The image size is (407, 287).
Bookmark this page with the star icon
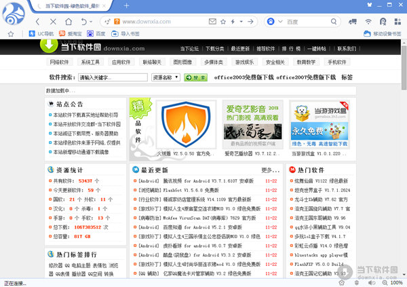point(223,22)
